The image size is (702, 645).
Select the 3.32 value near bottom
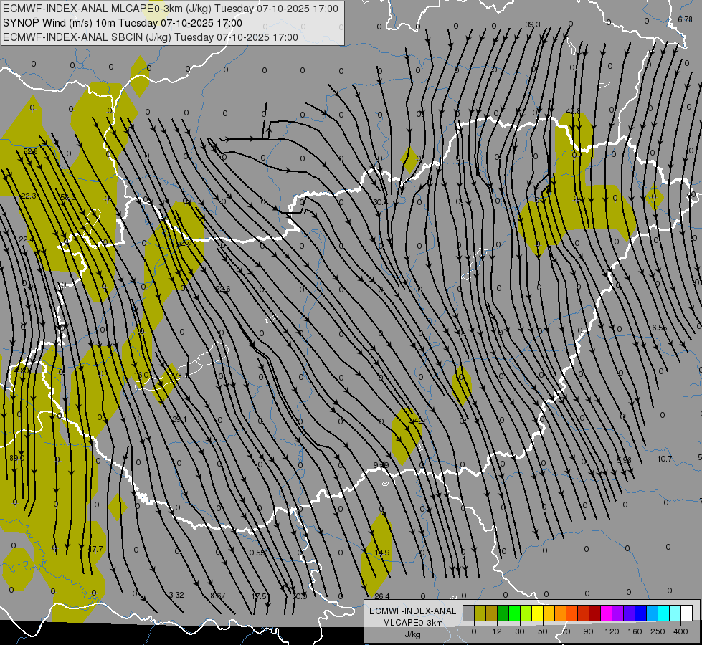click(176, 595)
